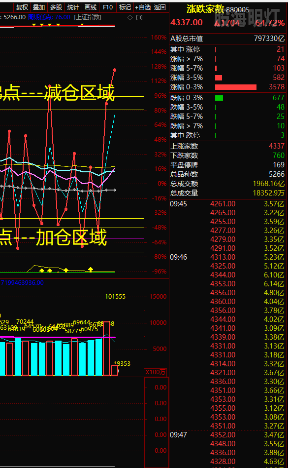This screenshot has height=468, width=288.
Task: Click the 加仓区域 annotation on chart
Action: [x=71, y=238]
